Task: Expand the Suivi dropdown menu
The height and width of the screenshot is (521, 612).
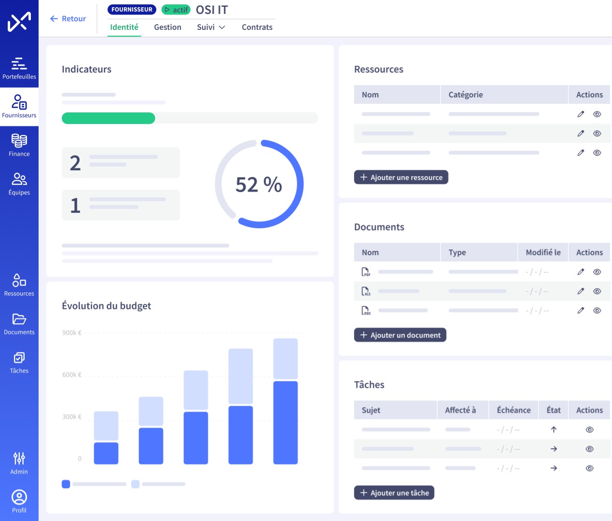Action: pyautogui.click(x=211, y=27)
